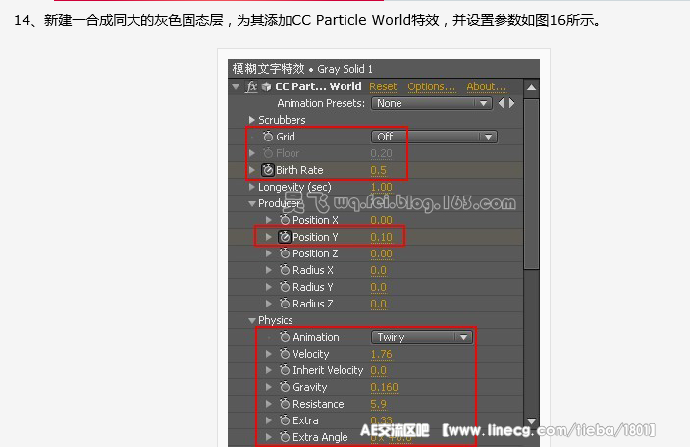Screen dimensions: 690x447
Task: Click the vertical scrollbar thumb
Action: click(532, 184)
